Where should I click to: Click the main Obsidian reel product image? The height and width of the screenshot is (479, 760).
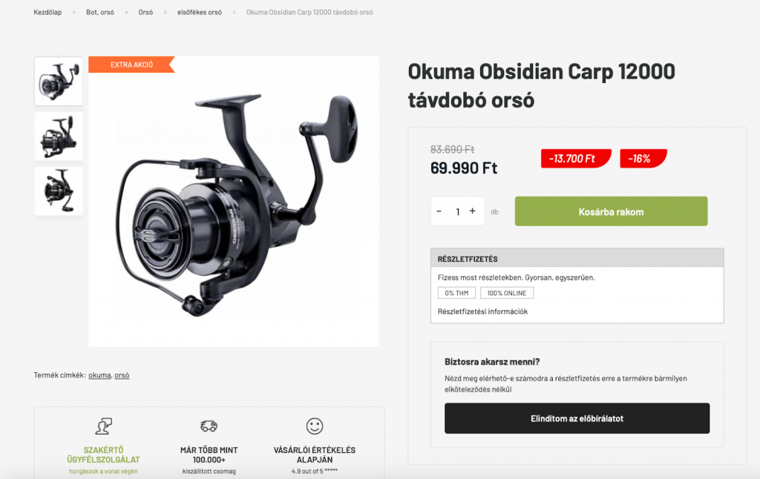coord(234,202)
